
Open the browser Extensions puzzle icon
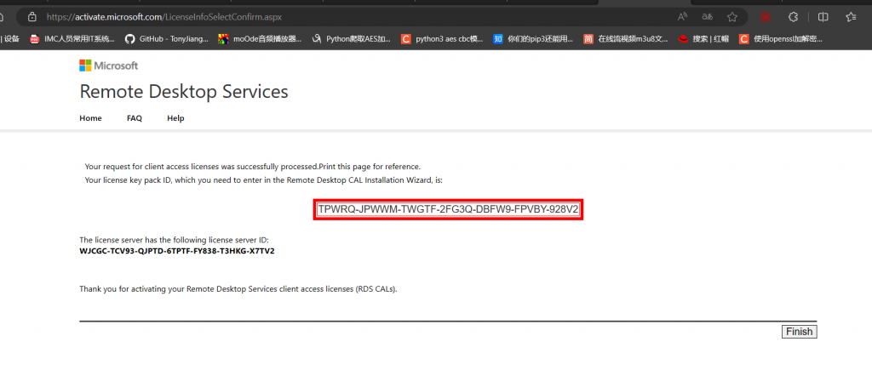pyautogui.click(x=792, y=16)
